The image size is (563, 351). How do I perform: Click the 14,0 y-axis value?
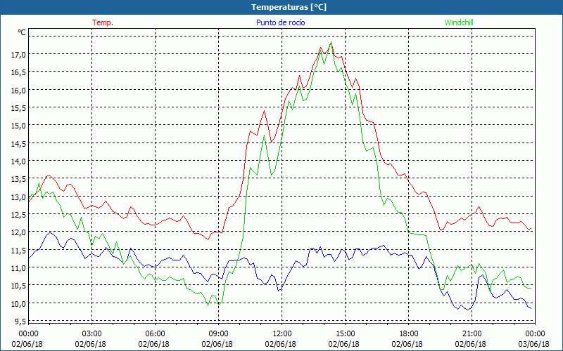pyautogui.click(x=18, y=161)
